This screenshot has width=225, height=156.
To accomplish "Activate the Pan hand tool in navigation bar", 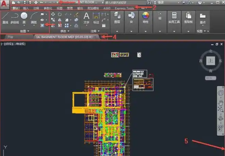I will (x=221, y=102).
